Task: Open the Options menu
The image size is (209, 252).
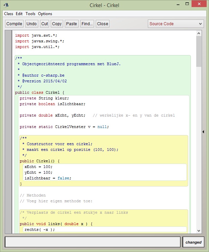Action: click(x=45, y=14)
